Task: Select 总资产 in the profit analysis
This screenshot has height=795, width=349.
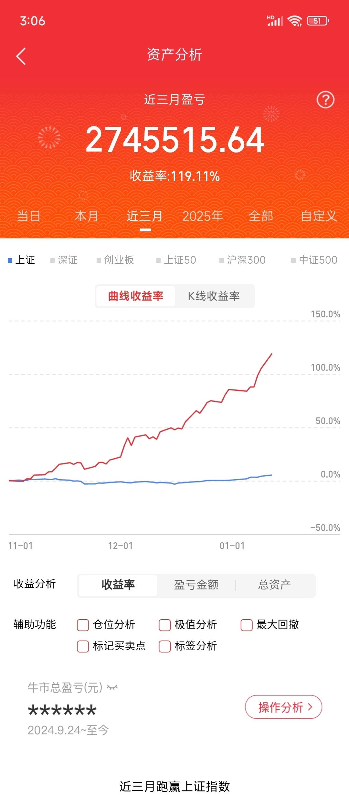Action: tap(274, 585)
